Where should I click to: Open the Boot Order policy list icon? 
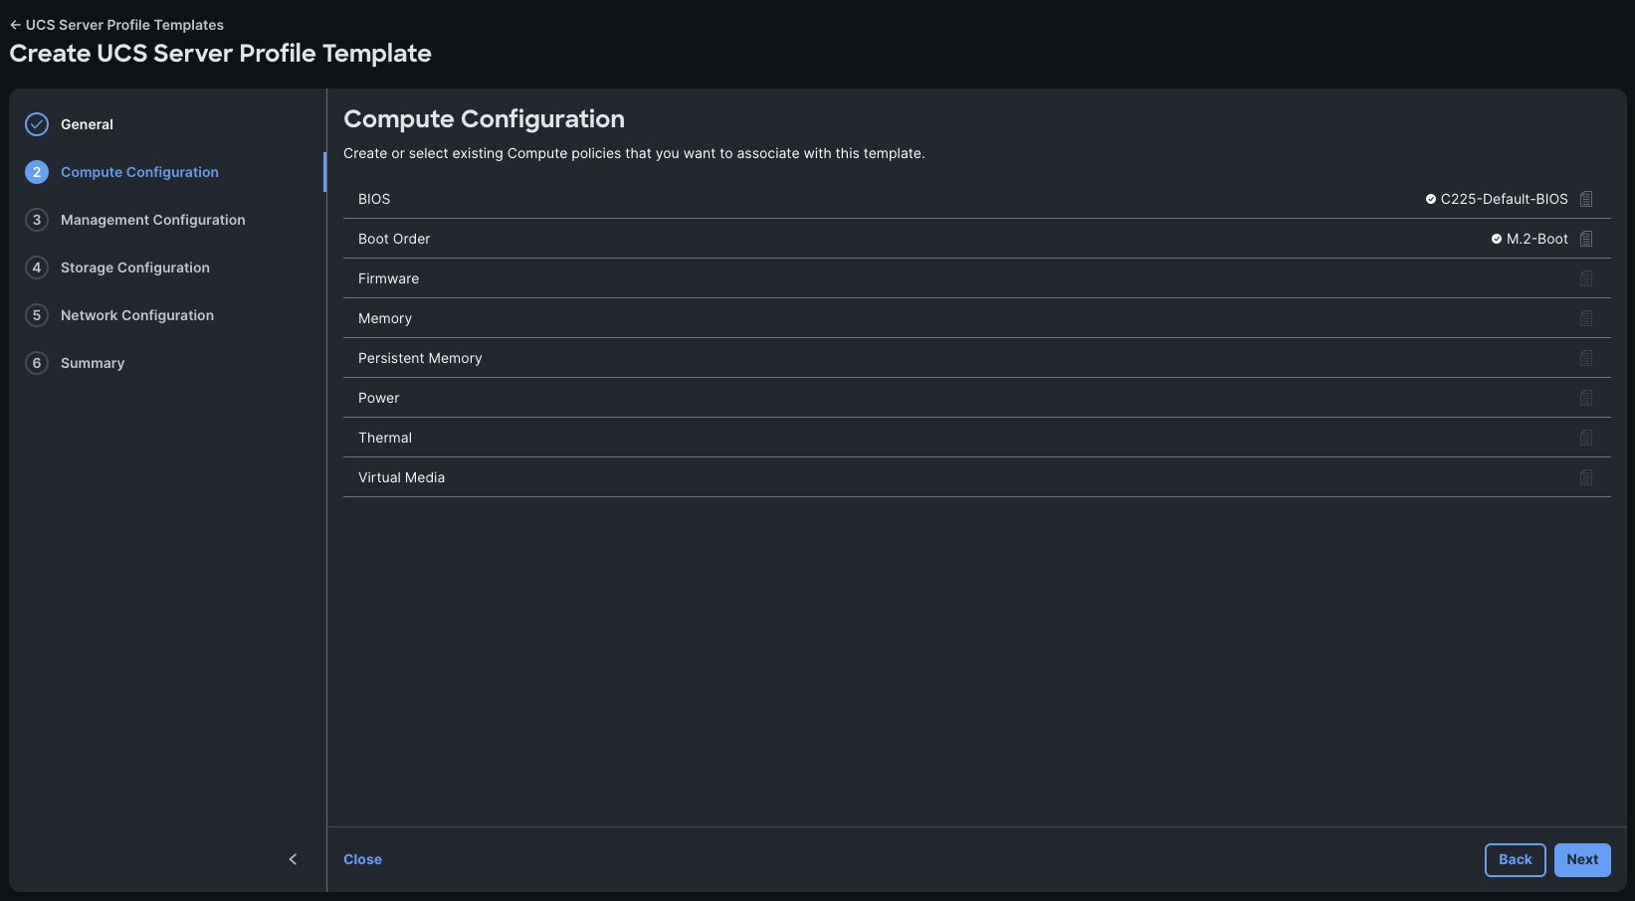pyautogui.click(x=1584, y=239)
